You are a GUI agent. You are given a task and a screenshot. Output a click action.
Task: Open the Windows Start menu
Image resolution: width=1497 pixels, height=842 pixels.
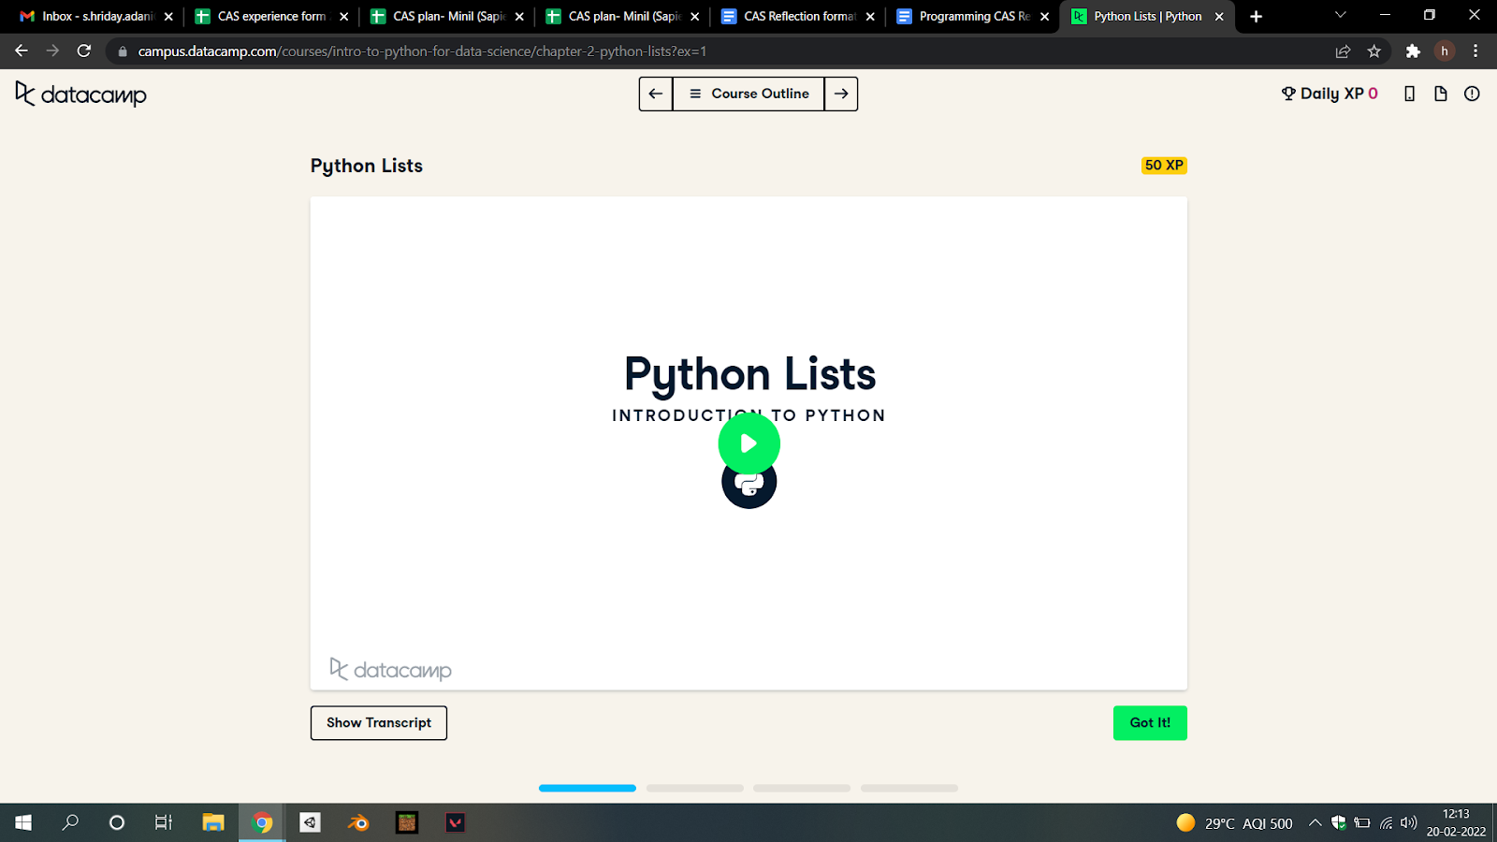(23, 822)
